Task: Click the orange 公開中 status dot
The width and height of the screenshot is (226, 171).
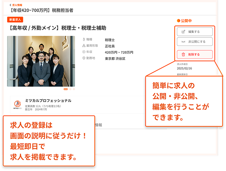Action: pyautogui.click(x=178, y=21)
